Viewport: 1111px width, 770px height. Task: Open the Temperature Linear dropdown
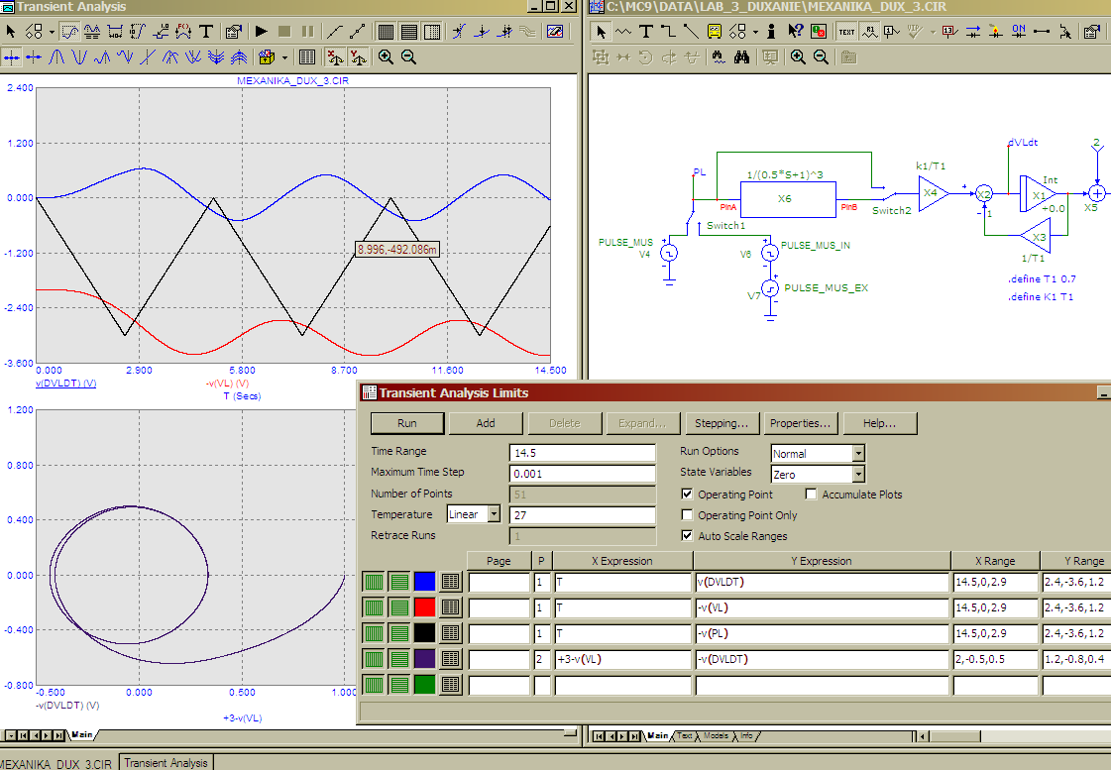[x=494, y=514]
